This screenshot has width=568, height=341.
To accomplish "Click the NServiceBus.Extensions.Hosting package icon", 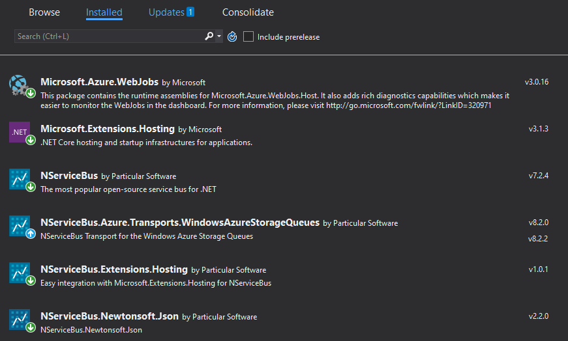I will (x=19, y=273).
